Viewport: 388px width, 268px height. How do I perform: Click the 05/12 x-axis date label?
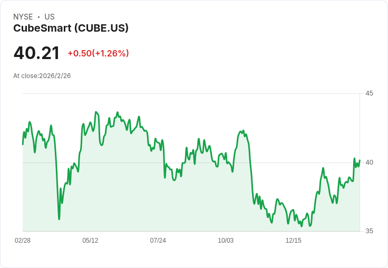coord(90,241)
